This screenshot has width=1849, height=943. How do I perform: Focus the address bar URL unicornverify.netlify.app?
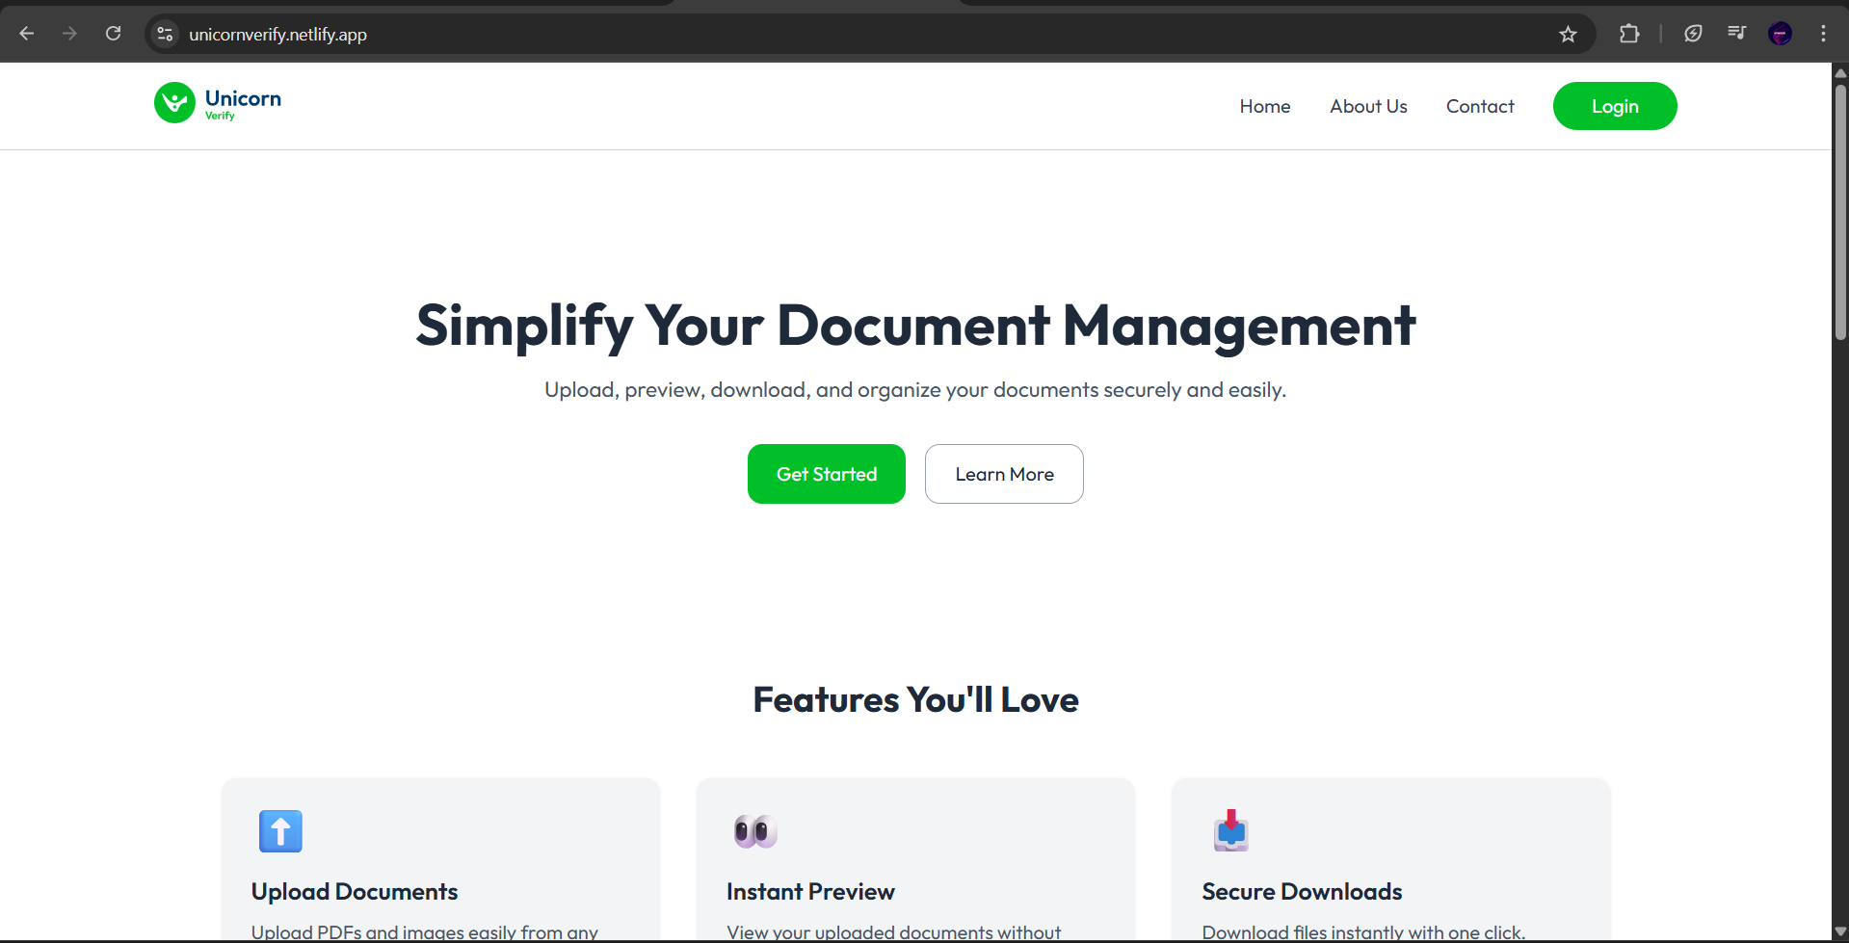pos(277,35)
